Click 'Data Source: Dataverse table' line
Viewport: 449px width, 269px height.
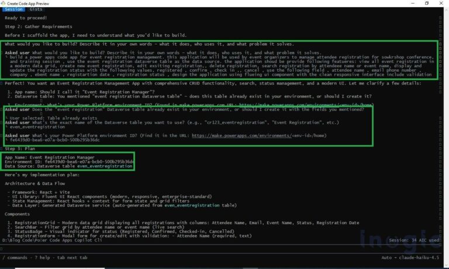coord(68,166)
